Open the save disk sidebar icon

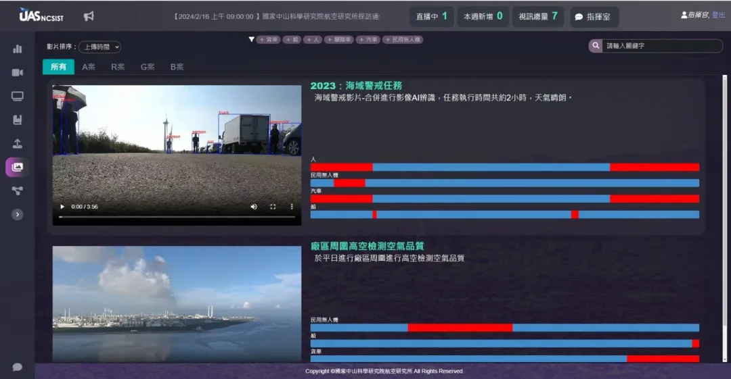click(x=17, y=120)
